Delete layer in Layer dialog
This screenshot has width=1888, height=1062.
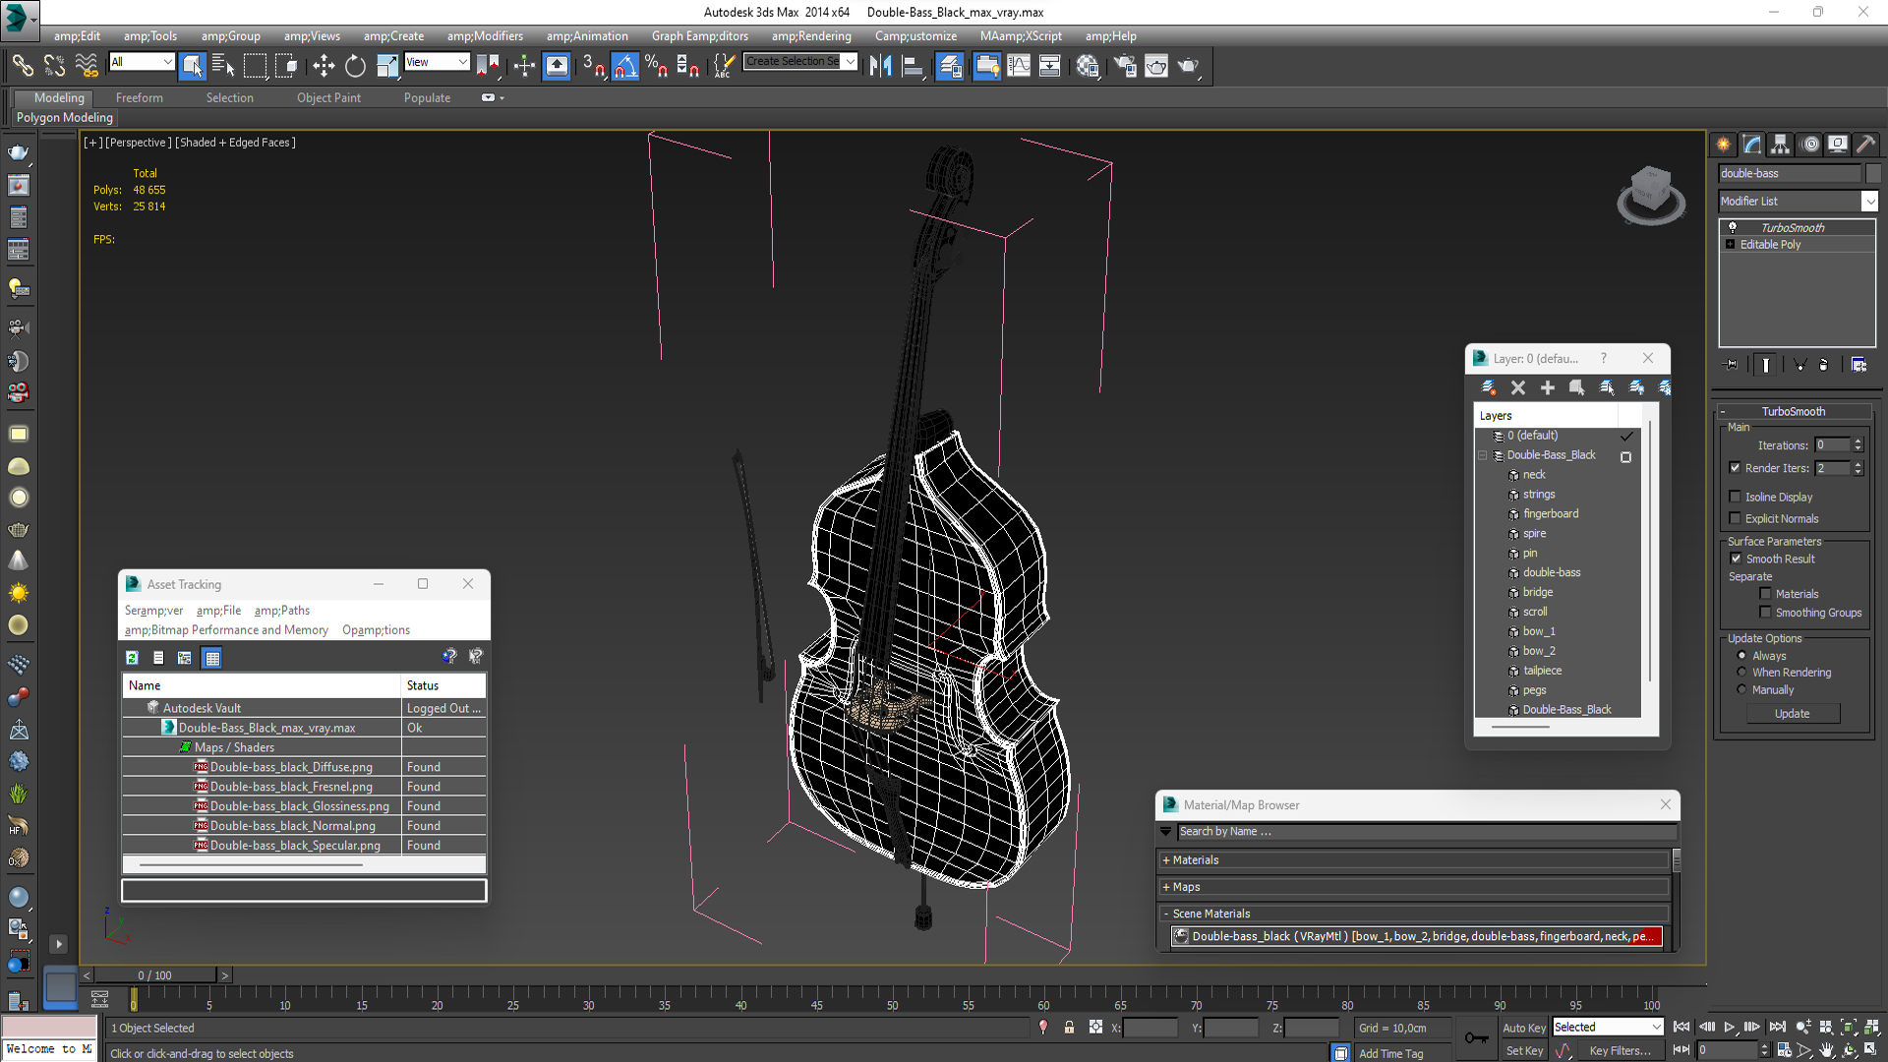click(x=1518, y=387)
